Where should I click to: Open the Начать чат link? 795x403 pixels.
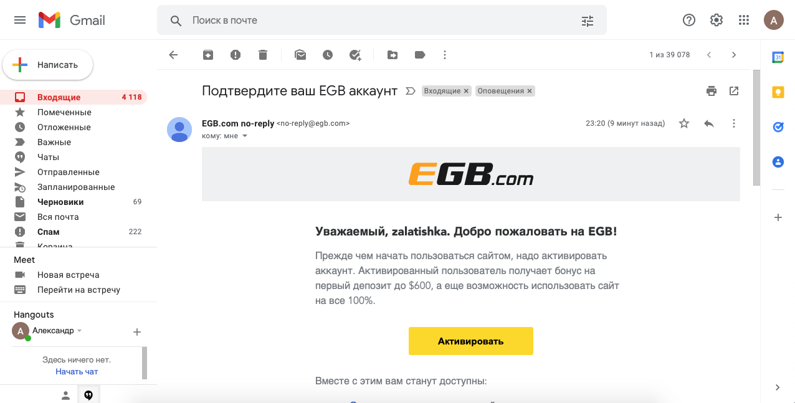click(77, 372)
